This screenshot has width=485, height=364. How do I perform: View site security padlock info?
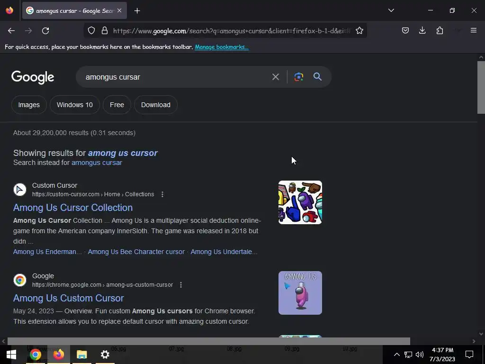point(105,31)
